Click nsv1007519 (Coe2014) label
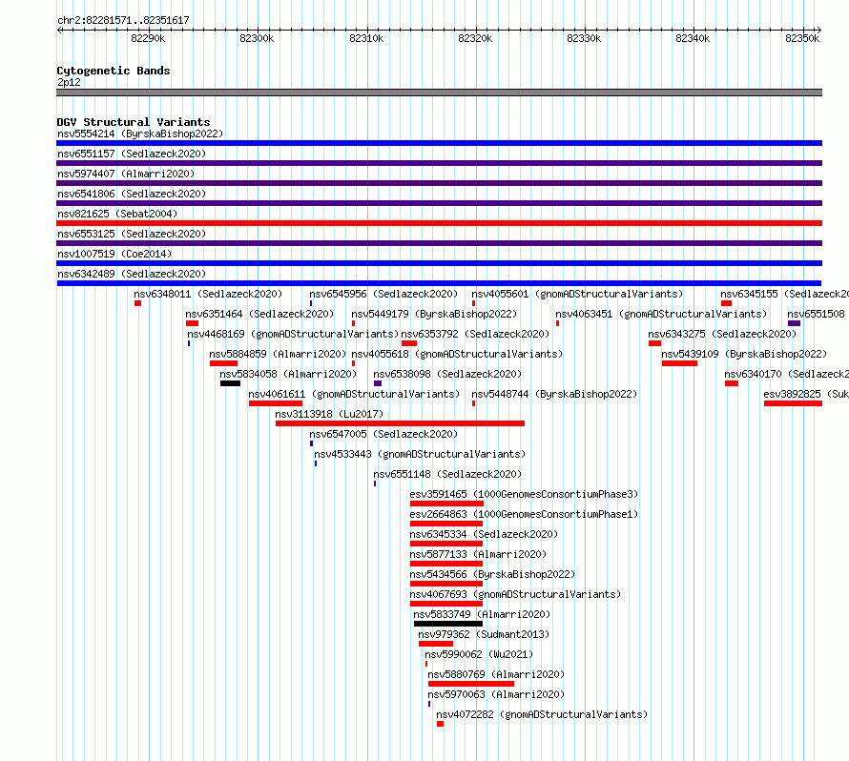 pyautogui.click(x=114, y=254)
